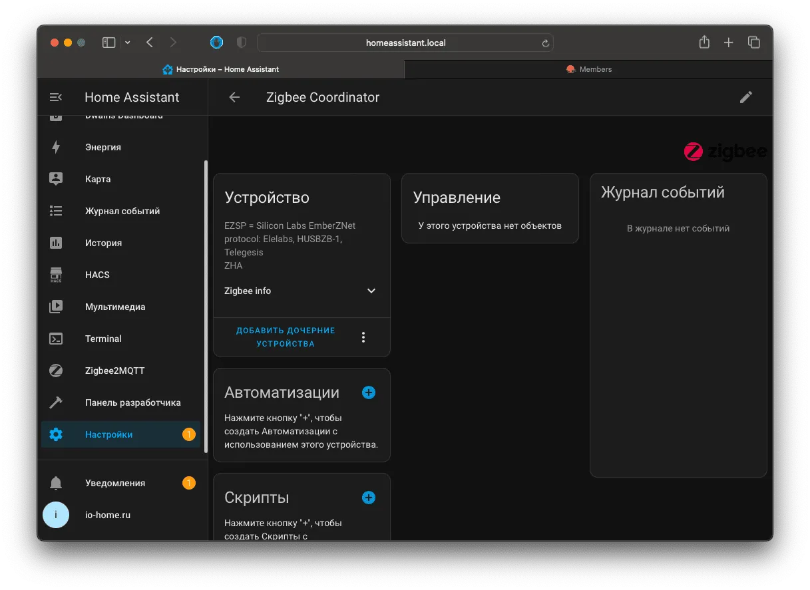Go back with the left arrow
Image resolution: width=810 pixels, height=590 pixels.
pyautogui.click(x=234, y=97)
